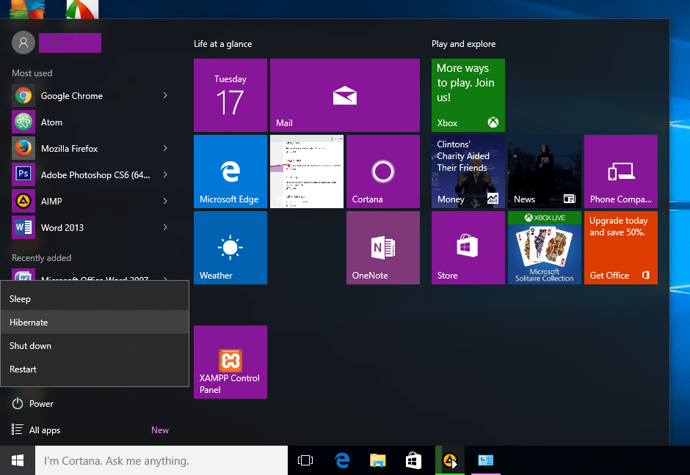
Task: Launch the Xbox tile
Action: pyautogui.click(x=468, y=95)
